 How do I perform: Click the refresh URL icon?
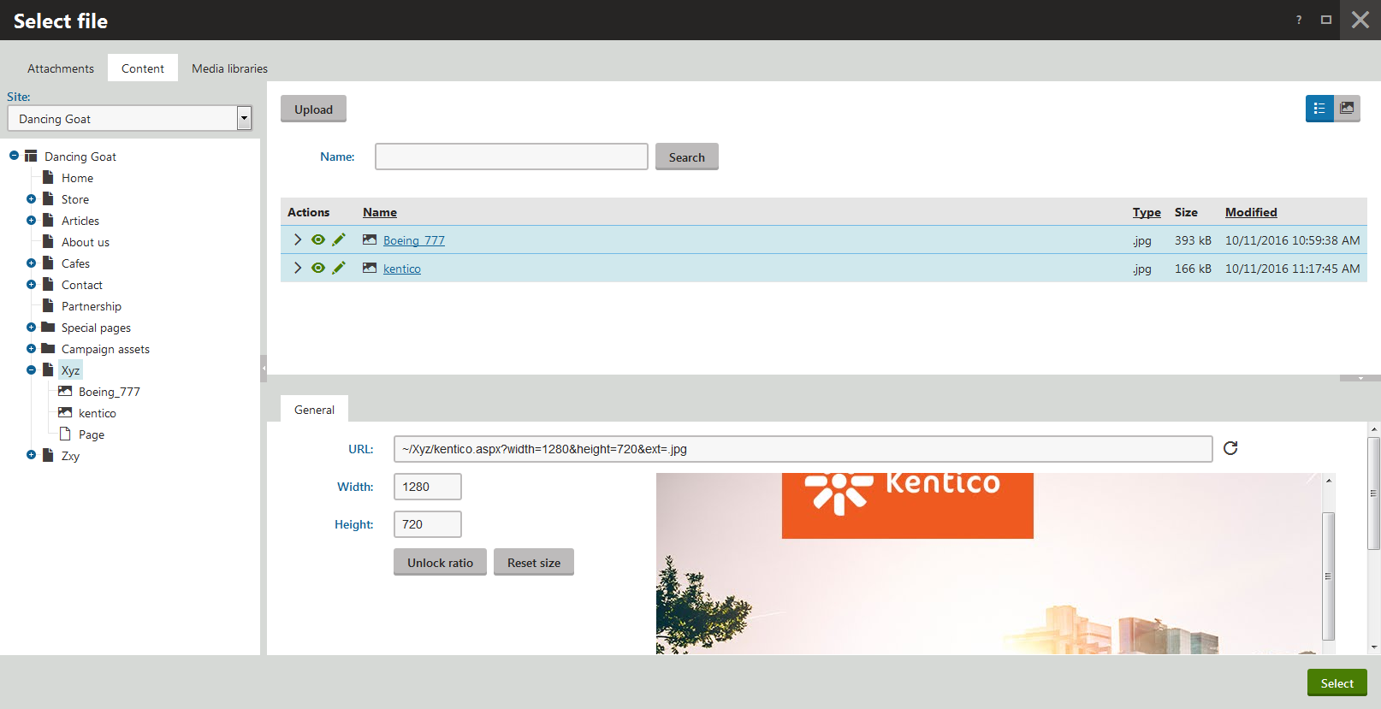point(1230,448)
